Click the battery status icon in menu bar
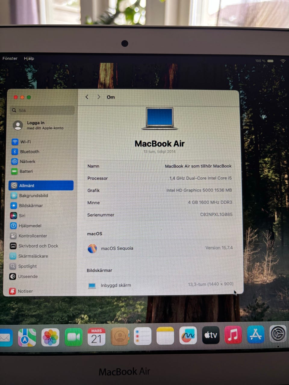The height and width of the screenshot is (385, 289). tap(270, 61)
